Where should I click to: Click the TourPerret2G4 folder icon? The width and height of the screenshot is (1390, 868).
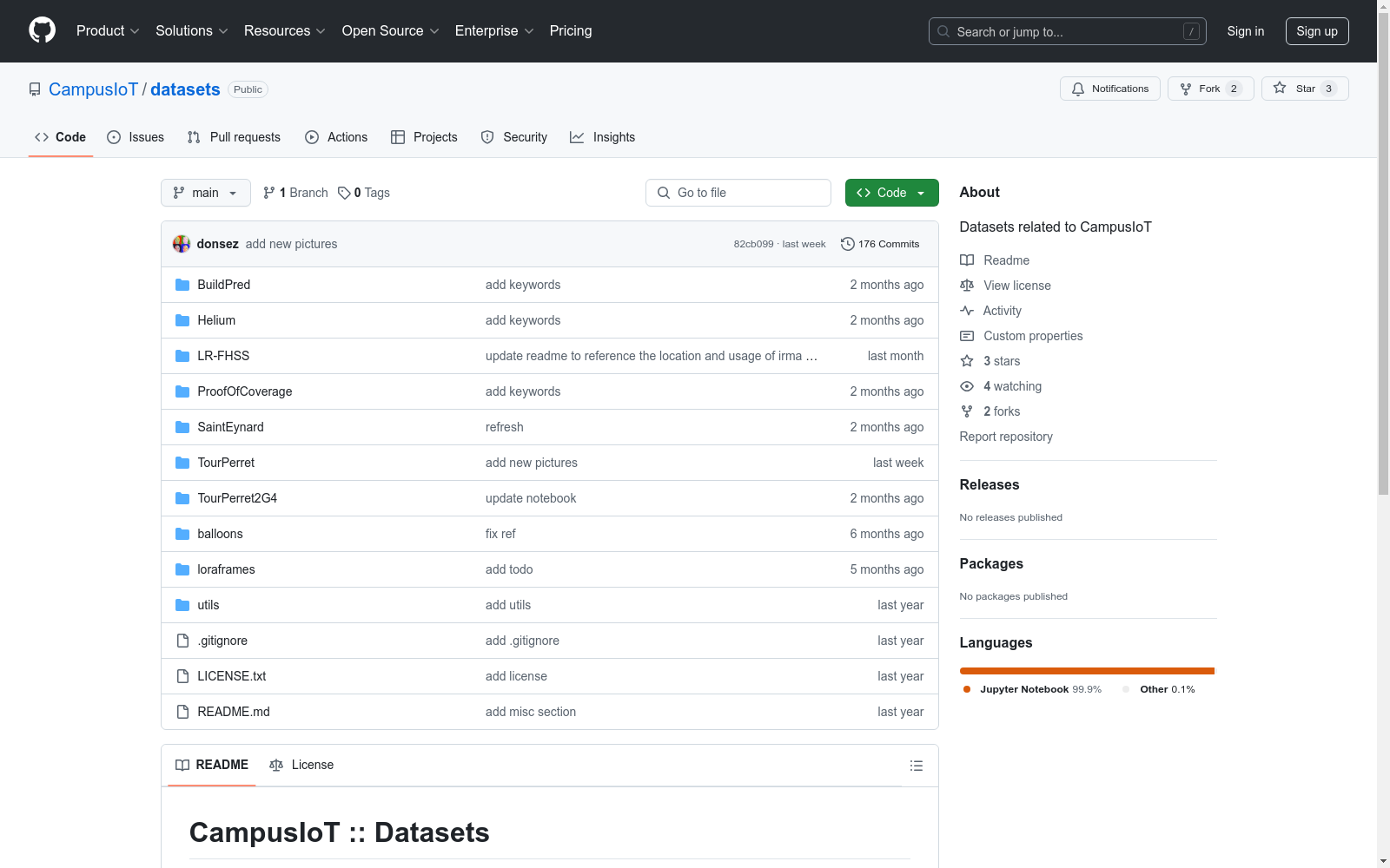(182, 498)
